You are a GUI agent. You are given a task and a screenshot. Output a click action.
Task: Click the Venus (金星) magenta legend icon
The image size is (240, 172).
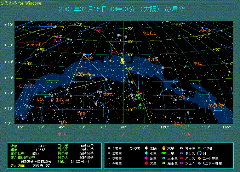tap(146, 158)
